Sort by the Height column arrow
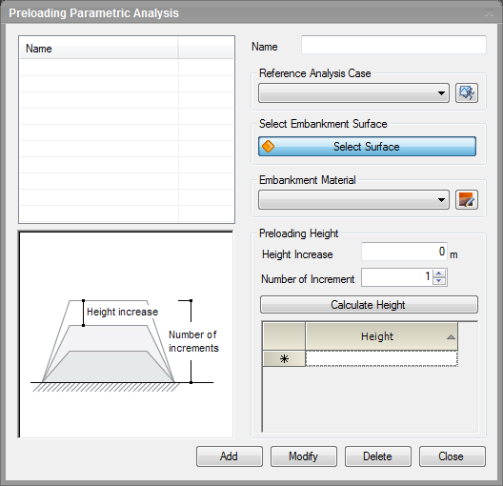 [x=451, y=336]
